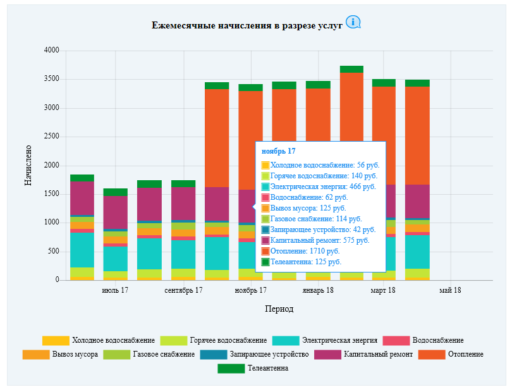Toggle Горячее водоснабжение legend swatch
Image resolution: width=512 pixels, height=392 pixels.
tap(174, 341)
